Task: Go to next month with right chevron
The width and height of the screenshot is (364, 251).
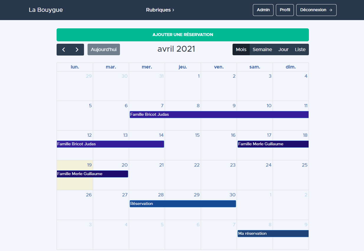Action: 77,50
